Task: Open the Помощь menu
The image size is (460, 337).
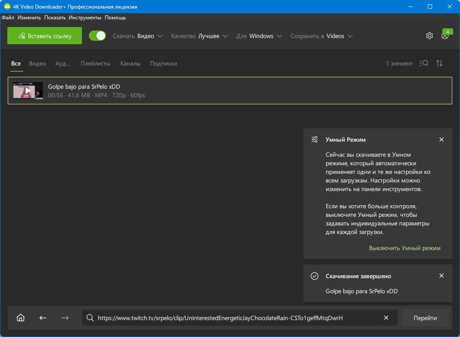Action: [115, 18]
